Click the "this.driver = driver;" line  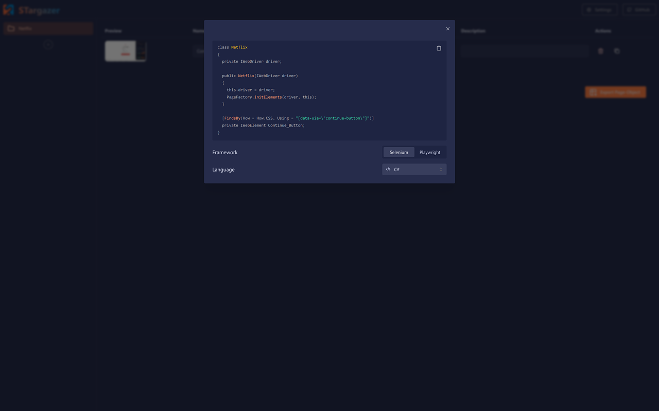[x=251, y=90]
